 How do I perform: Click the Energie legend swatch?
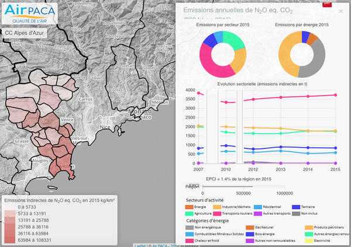point(189,207)
